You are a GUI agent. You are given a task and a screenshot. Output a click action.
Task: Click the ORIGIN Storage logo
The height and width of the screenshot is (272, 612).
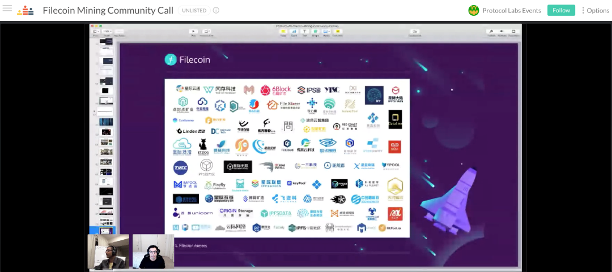236,213
